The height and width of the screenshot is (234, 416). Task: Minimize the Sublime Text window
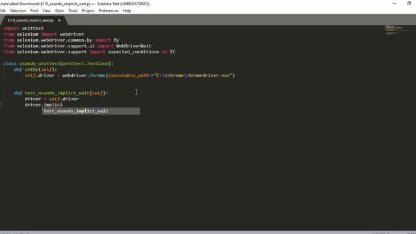tap(395, 4)
